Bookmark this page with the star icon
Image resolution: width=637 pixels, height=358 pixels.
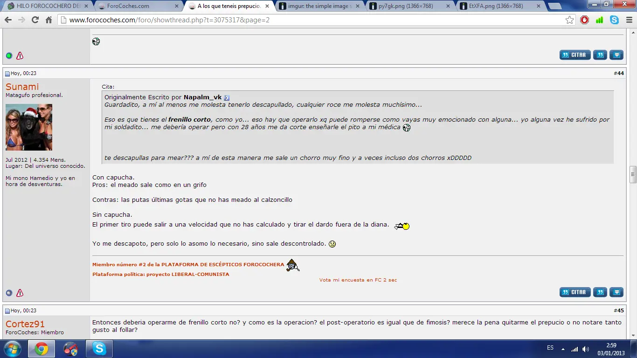coord(569,20)
